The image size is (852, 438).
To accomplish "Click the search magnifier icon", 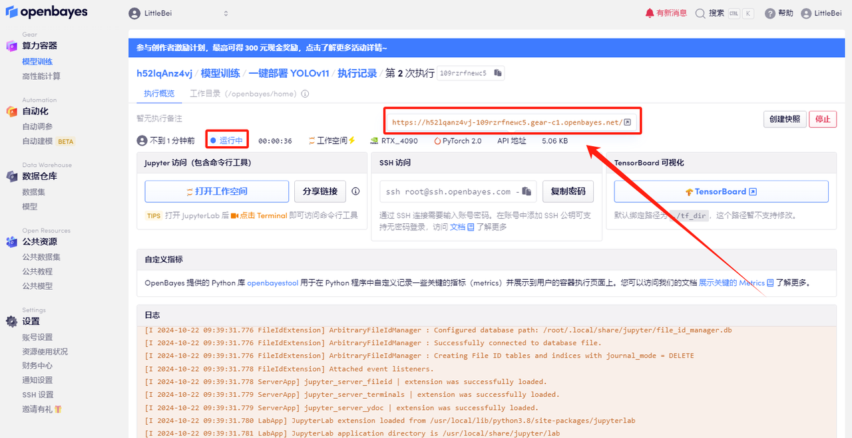I will pos(700,13).
